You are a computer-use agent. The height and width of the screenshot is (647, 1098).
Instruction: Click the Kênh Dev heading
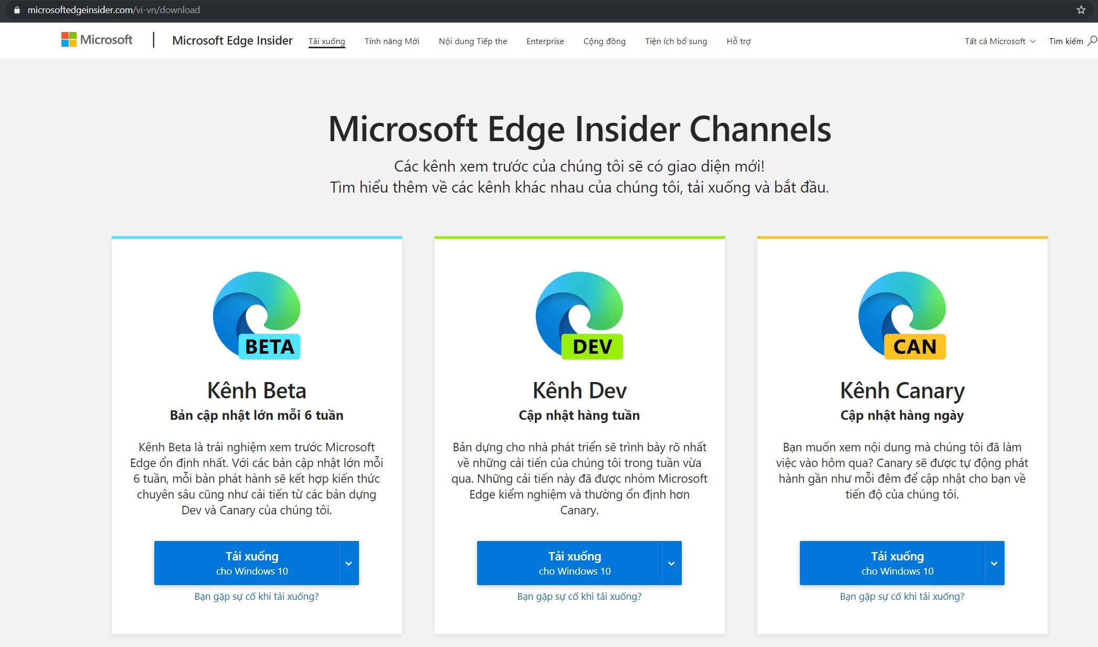[579, 390]
